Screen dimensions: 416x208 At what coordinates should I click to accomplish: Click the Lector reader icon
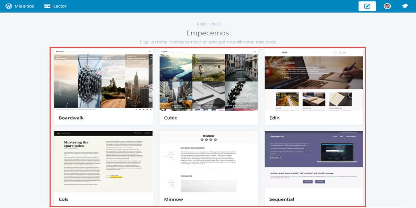click(x=47, y=6)
